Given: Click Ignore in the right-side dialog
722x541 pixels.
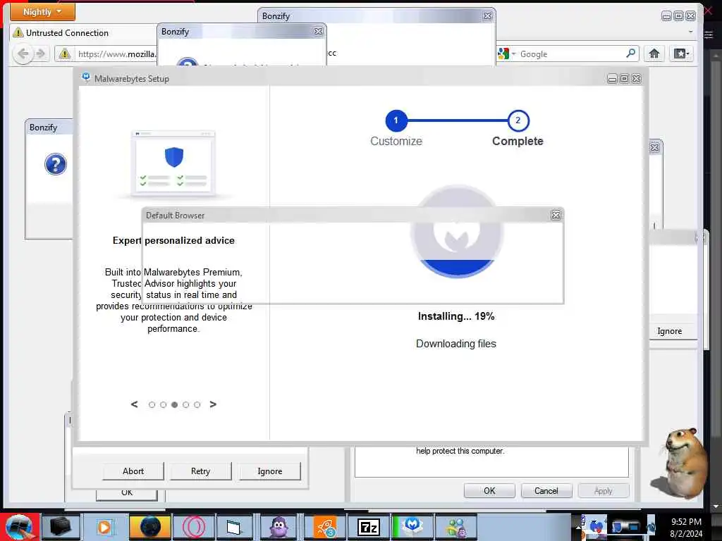Looking at the screenshot, I should [670, 331].
